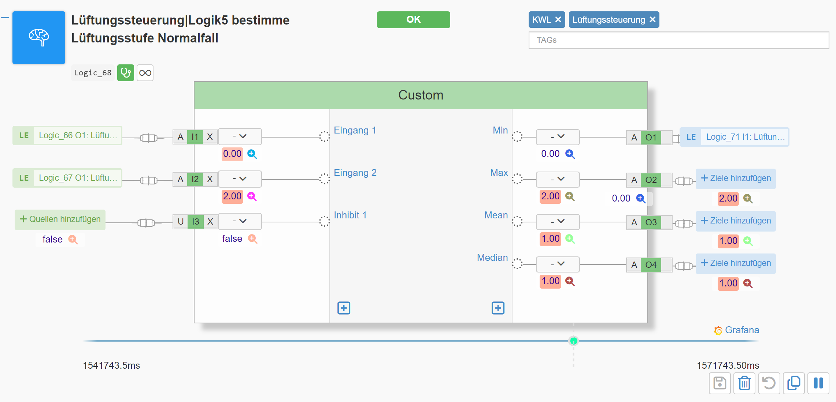836x402 pixels.
Task: Open magnifier next to Min output 0.00
Action: coord(570,154)
